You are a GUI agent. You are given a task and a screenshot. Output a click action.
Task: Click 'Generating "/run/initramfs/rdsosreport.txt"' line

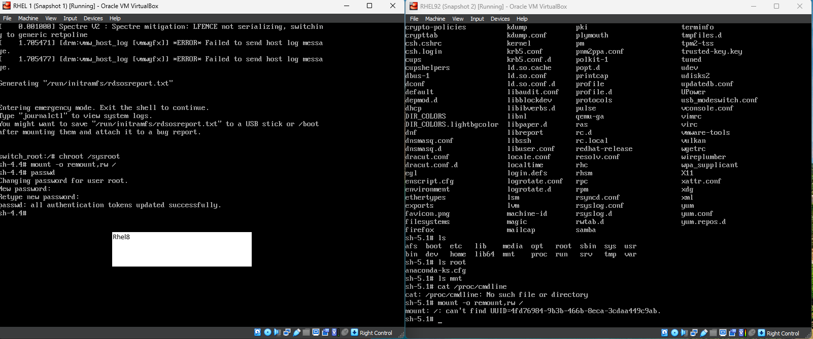coord(86,84)
